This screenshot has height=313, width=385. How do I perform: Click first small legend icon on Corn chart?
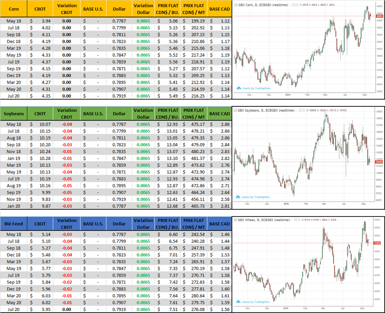click(294, 5)
